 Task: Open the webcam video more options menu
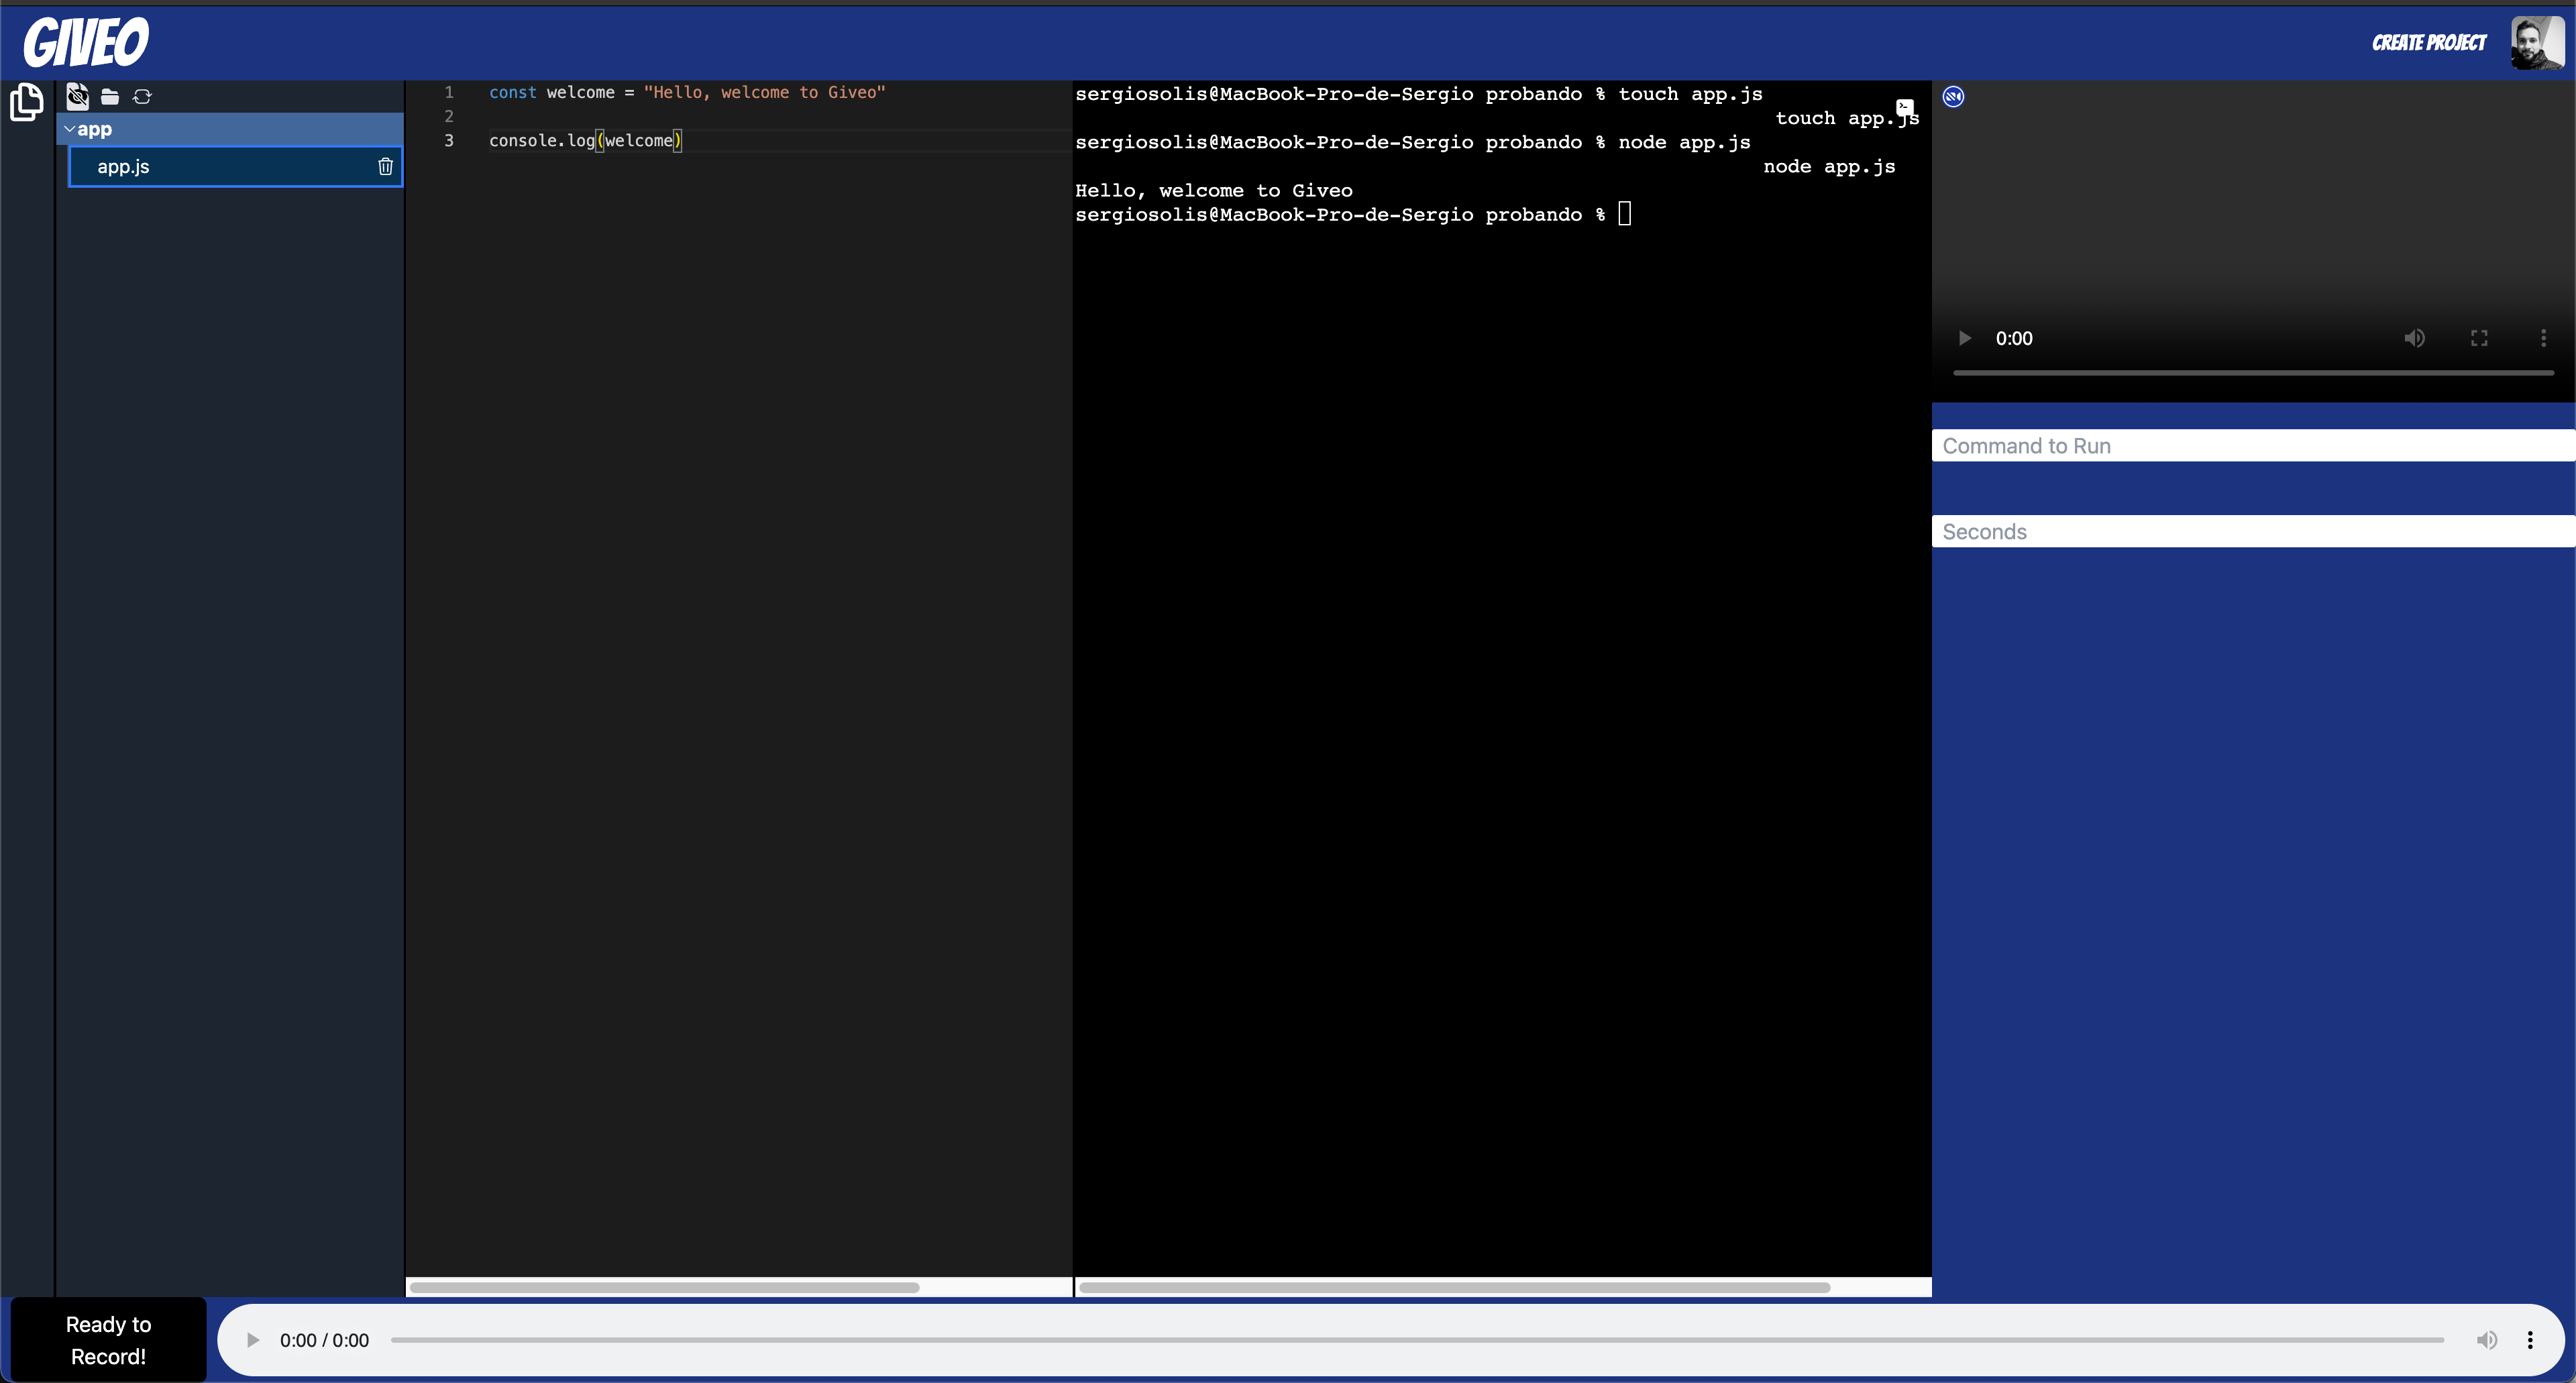(x=2543, y=338)
